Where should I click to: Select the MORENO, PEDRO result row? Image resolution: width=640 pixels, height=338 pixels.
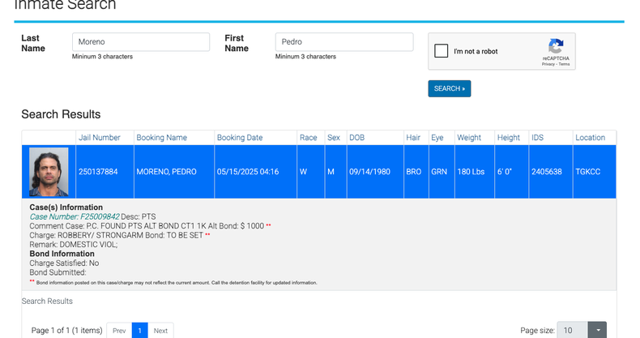coord(318,172)
